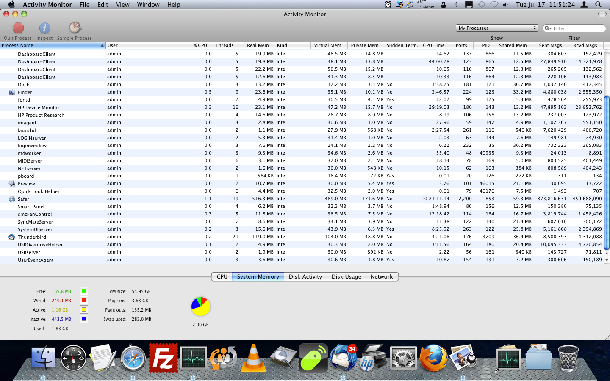Click the blue Inactive memory color swatch

click(84, 319)
